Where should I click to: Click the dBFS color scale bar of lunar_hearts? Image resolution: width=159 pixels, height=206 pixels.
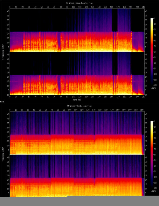click(152, 52)
